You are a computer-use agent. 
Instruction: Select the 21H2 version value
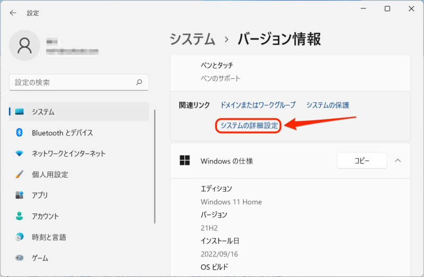click(x=209, y=228)
